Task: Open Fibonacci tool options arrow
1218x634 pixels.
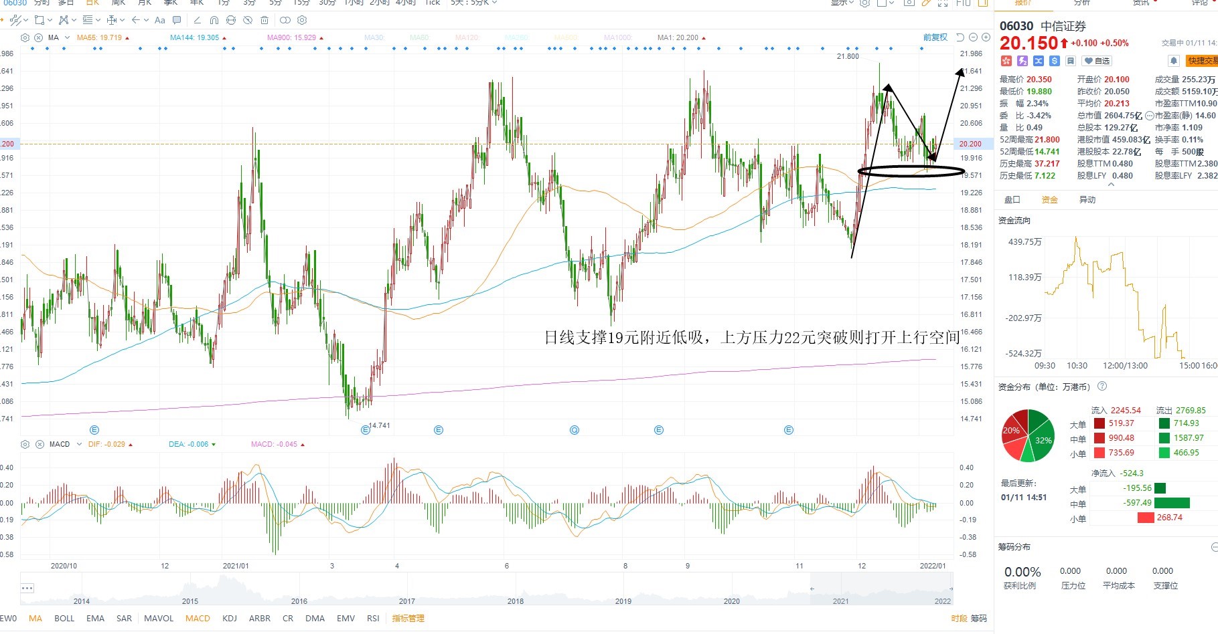Action: 98,20
